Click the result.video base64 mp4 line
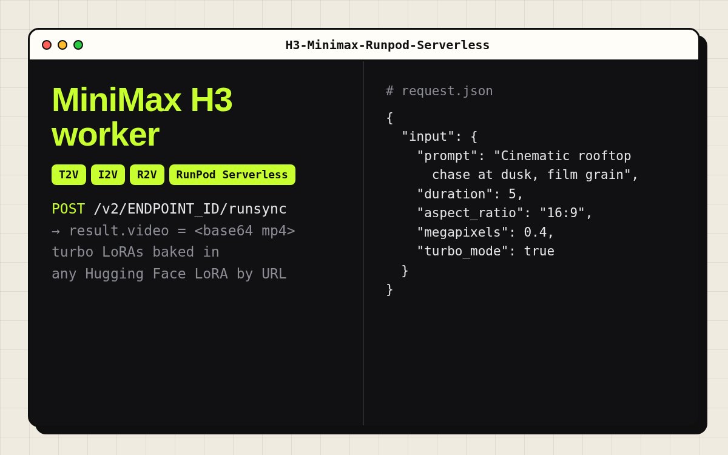This screenshot has height=455, width=728. pyautogui.click(x=174, y=231)
